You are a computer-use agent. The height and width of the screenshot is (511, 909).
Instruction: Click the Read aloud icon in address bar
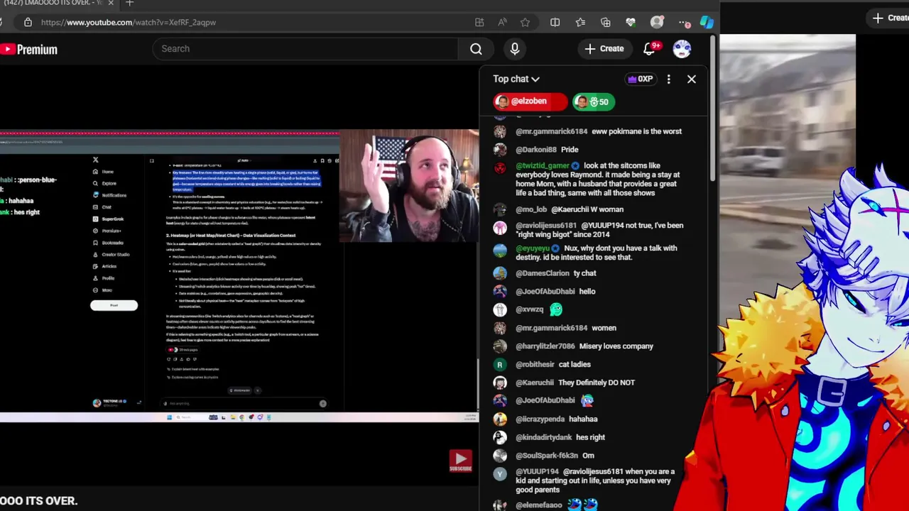coord(503,22)
